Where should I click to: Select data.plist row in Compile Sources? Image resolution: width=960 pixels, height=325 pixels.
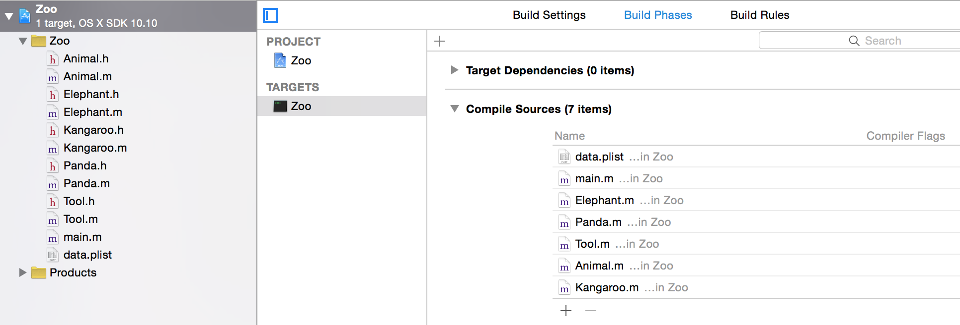[756, 157]
